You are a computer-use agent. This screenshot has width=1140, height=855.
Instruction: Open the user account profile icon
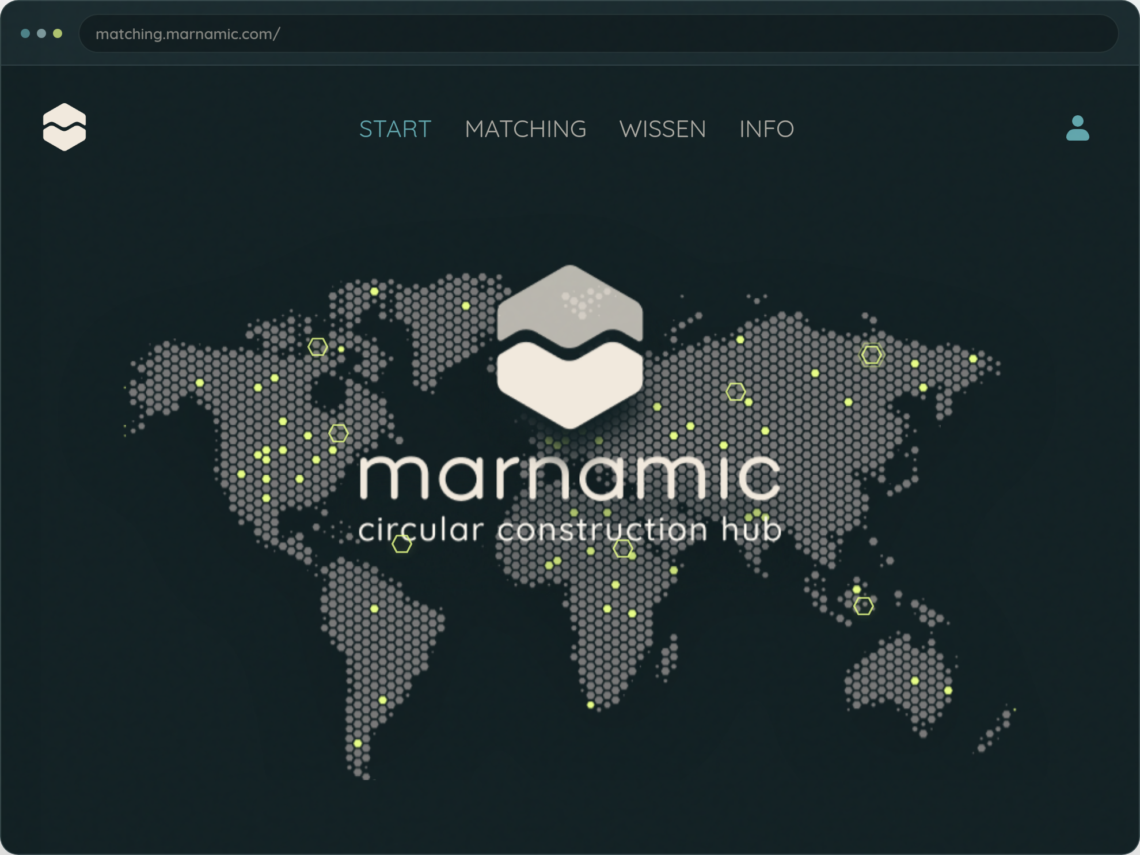(1077, 128)
